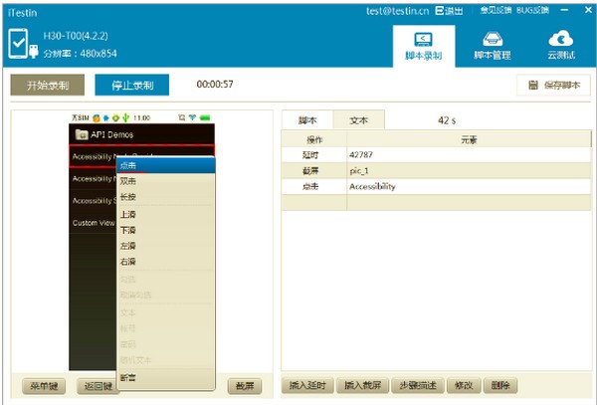The height and width of the screenshot is (405, 597).
Task: Click the API Demos folder icon
Action: click(x=82, y=134)
